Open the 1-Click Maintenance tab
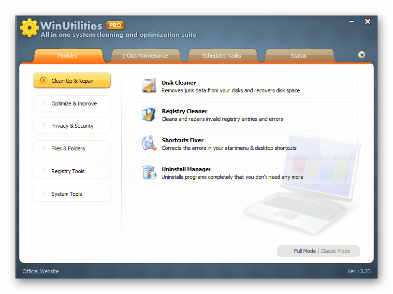This screenshot has width=393, height=294. (x=145, y=56)
